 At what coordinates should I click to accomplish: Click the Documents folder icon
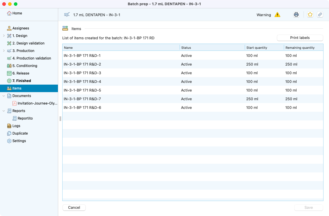point(9,96)
